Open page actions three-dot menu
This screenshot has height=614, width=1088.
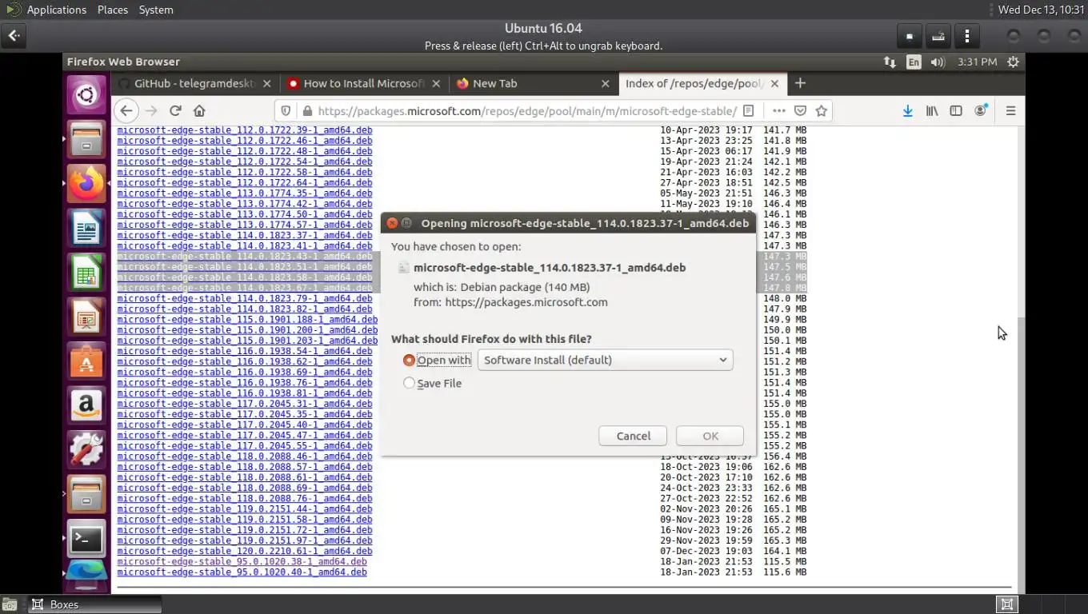pyautogui.click(x=778, y=111)
